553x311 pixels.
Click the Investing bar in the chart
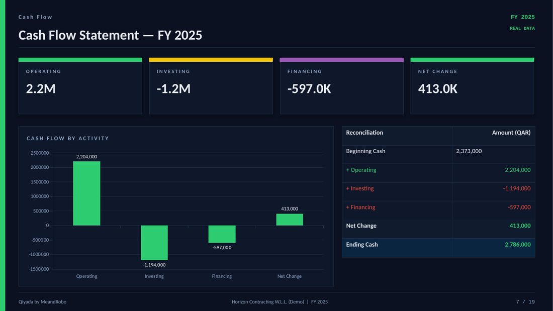(154, 243)
